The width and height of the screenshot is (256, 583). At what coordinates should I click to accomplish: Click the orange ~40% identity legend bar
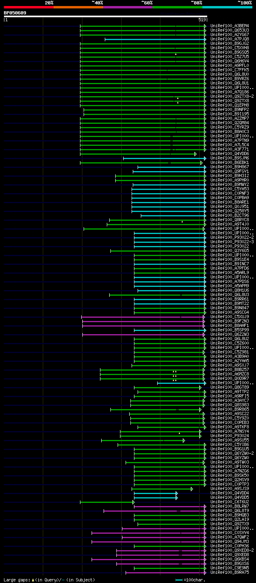(78, 7)
